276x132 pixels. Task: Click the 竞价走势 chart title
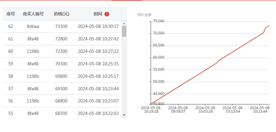point(144,15)
